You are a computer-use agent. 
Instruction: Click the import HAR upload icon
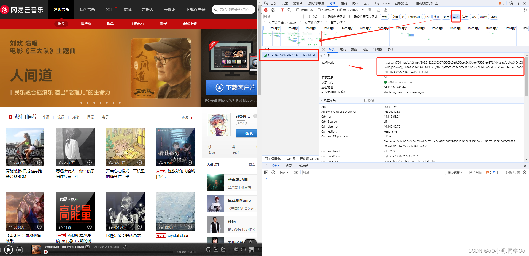click(379, 10)
